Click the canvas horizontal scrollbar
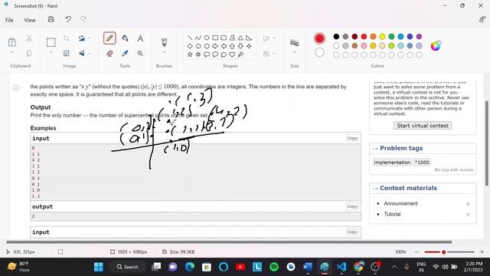490x276 pixels. click(229, 242)
